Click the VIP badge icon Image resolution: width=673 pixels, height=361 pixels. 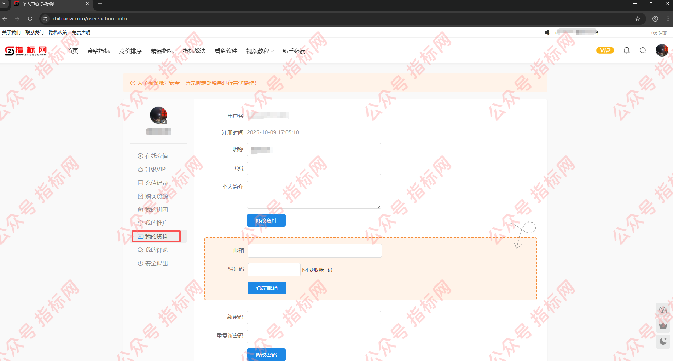(x=605, y=51)
